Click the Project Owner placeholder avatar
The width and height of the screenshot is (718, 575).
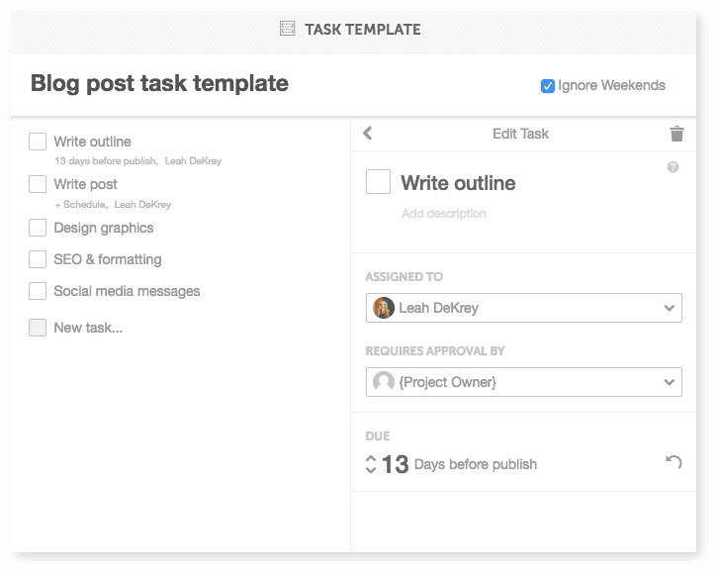384,381
